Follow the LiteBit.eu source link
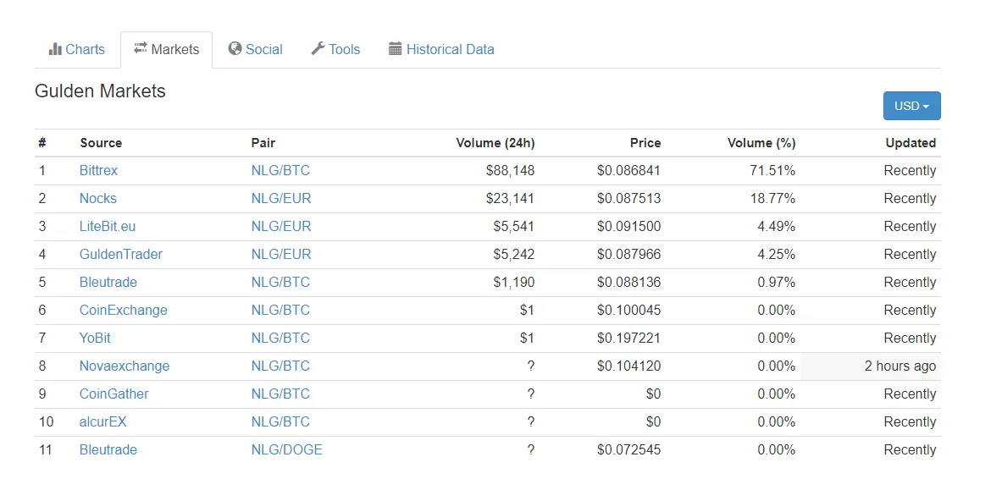Image resolution: width=1002 pixels, height=490 pixels. click(x=108, y=227)
